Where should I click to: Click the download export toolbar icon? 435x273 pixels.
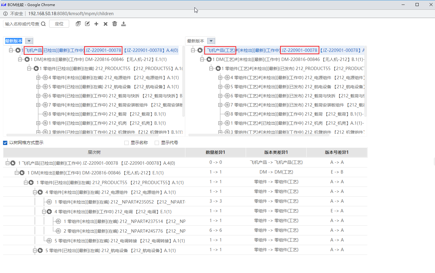tap(123, 24)
